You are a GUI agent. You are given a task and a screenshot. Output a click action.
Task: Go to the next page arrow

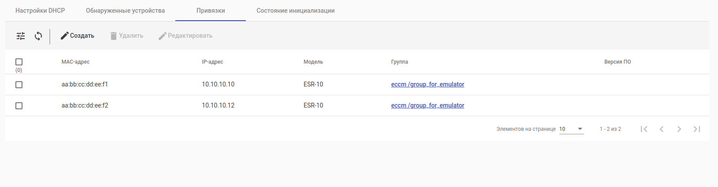(x=679, y=129)
